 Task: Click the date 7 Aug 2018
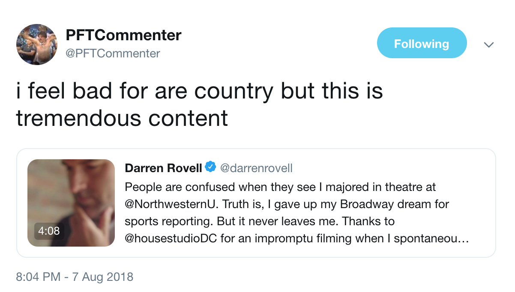pyautogui.click(x=105, y=277)
